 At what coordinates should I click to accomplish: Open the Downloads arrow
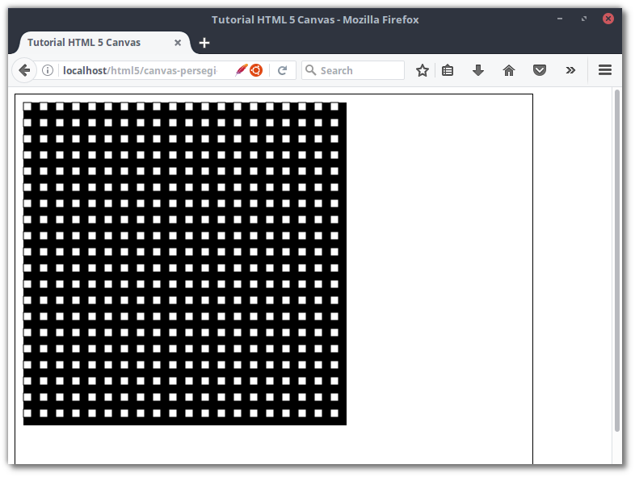(x=478, y=70)
